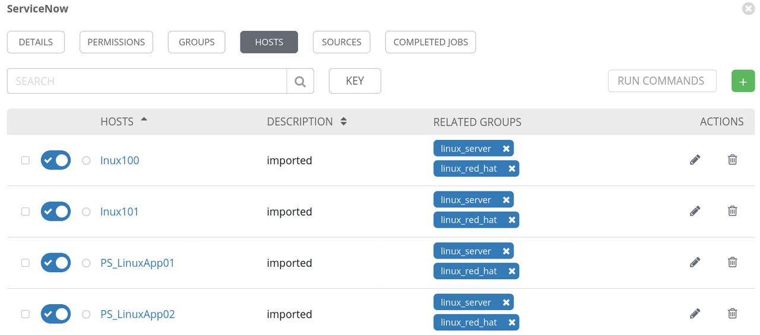This screenshot has width=760, height=335.
Task: View the Completed Jobs tab
Action: tap(430, 42)
